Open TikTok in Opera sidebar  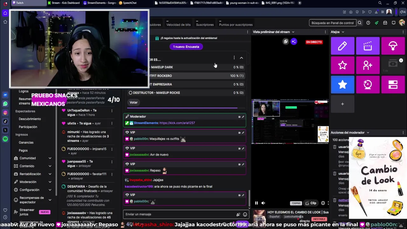point(5,121)
